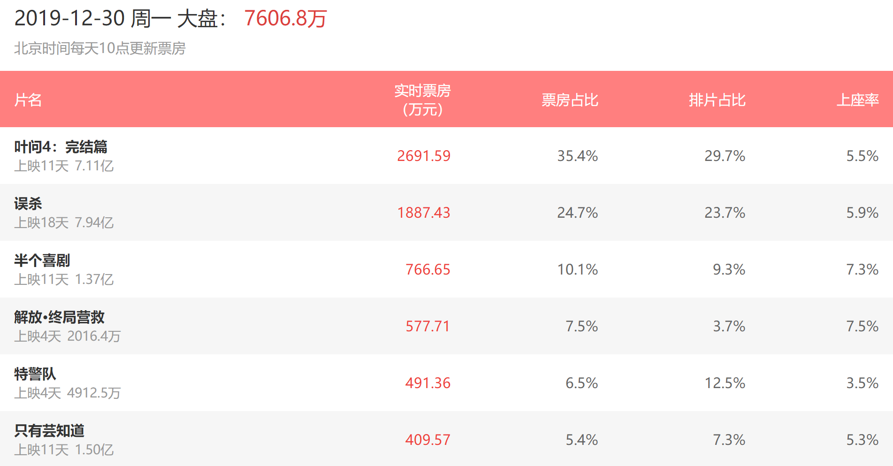This screenshot has height=466, width=893.
Task: Click the 片名 column header
Action: 28,100
